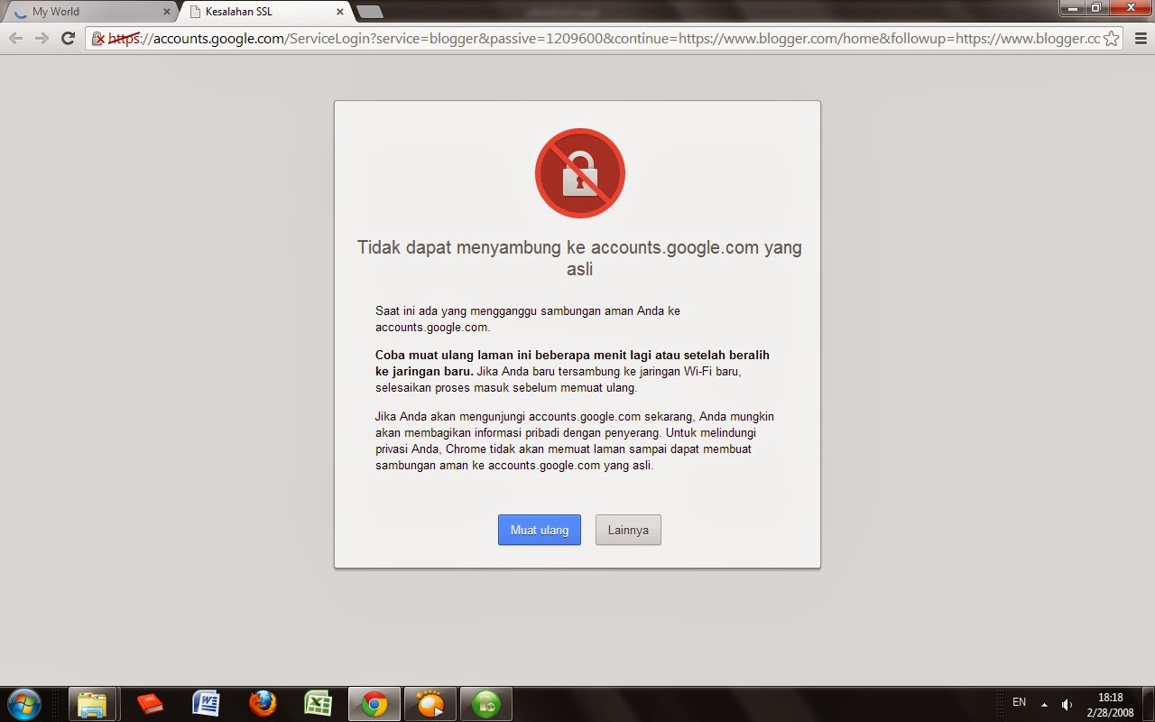The image size is (1155, 722).
Task: Open the taskbar clock and date
Action: [1110, 704]
